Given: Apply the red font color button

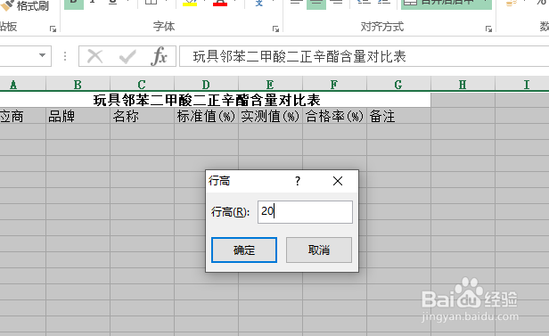Looking at the screenshot, I should point(220,4).
